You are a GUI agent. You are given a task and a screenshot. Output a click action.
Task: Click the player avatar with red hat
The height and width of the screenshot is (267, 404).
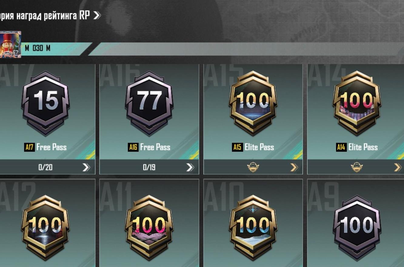pyautogui.click(x=10, y=44)
